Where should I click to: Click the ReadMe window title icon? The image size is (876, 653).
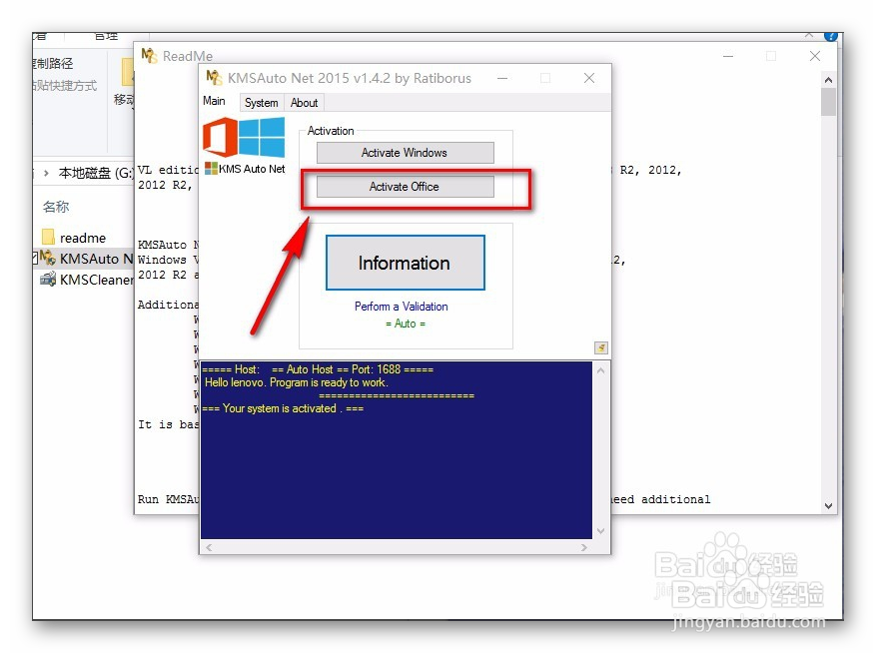click(x=149, y=56)
